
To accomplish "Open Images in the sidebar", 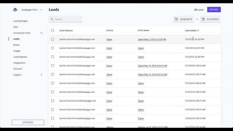I will (x=17, y=51).
